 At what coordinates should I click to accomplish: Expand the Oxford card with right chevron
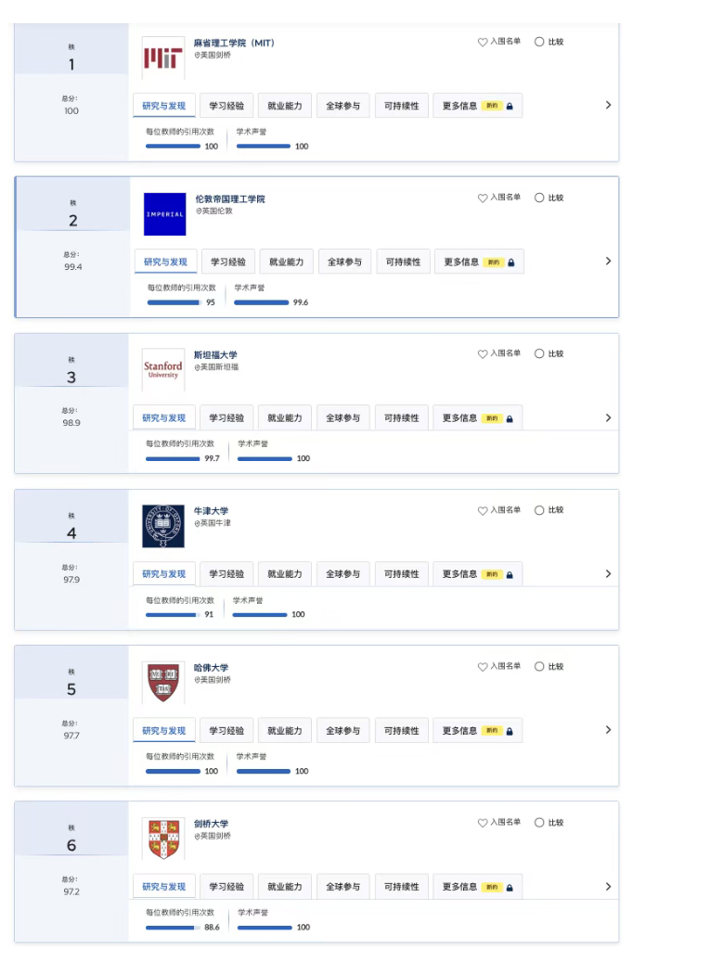click(608, 573)
